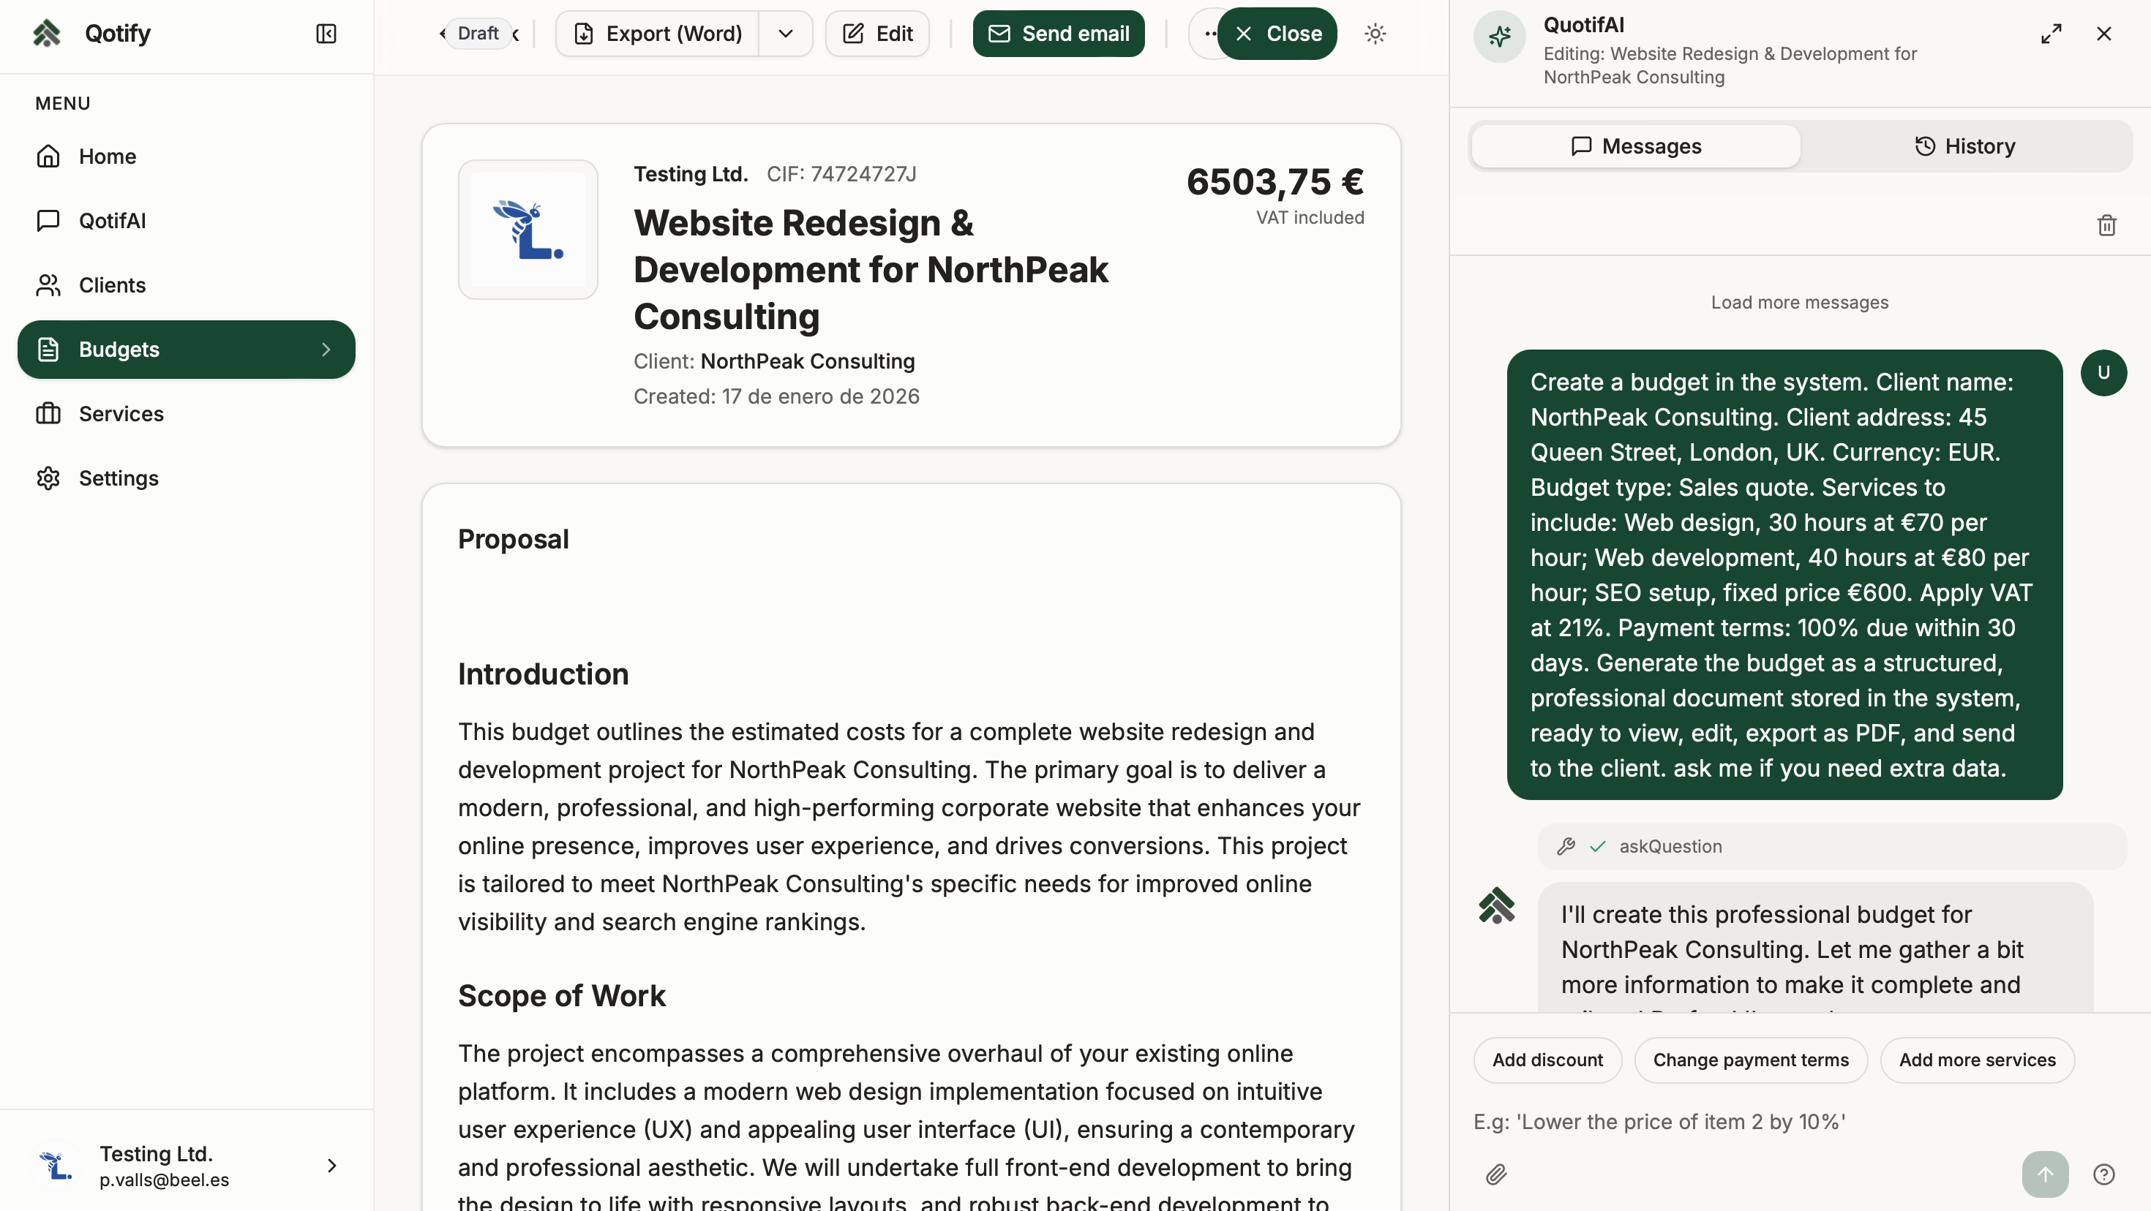Switch to the History tab
This screenshot has width=2151, height=1211.
tap(1964, 146)
